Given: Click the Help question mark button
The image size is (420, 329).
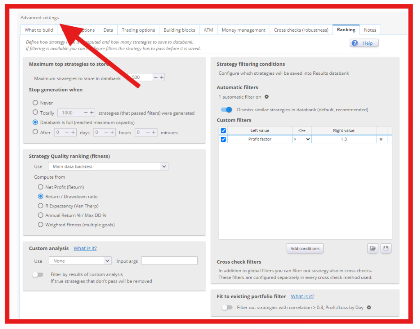Looking at the screenshot, I should pos(364,43).
